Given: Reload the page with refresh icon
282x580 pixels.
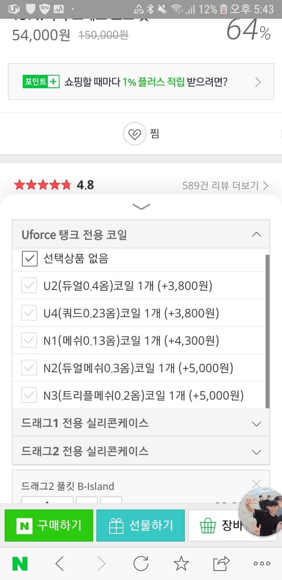Looking at the screenshot, I should [141, 564].
